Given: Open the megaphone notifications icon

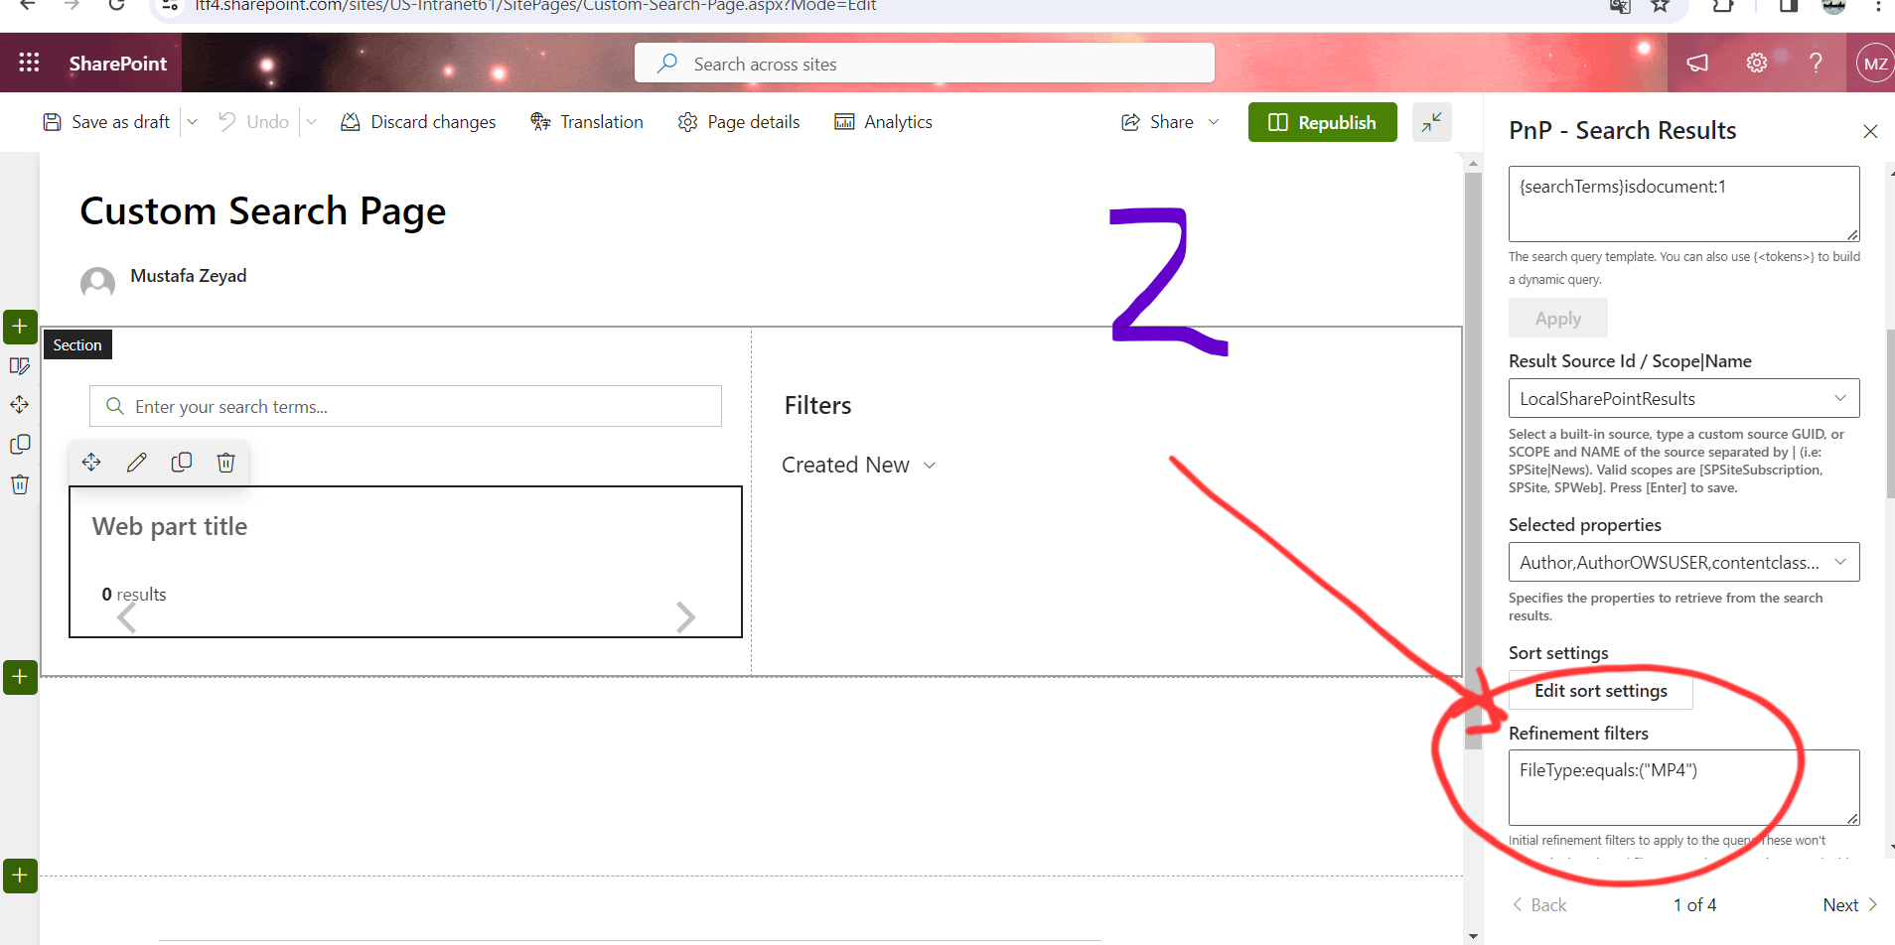Looking at the screenshot, I should [x=1697, y=63].
